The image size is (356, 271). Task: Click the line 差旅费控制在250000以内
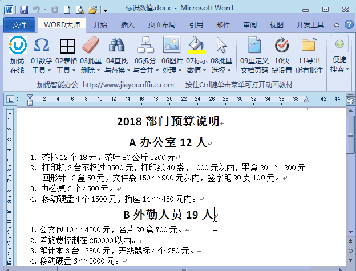click(x=88, y=240)
